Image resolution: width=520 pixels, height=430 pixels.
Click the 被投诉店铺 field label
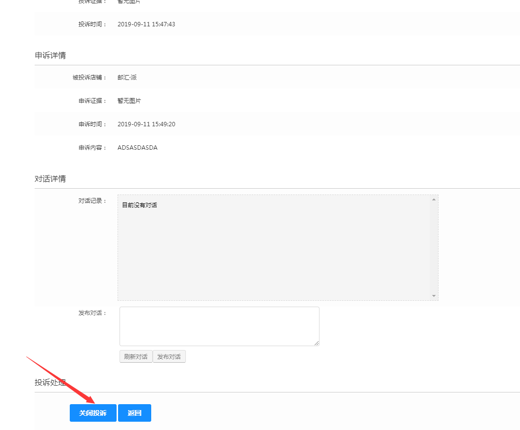(89, 78)
